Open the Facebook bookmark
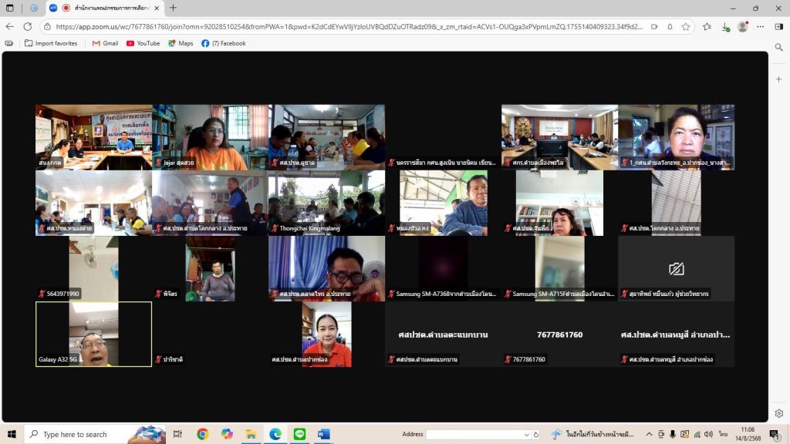The height and width of the screenshot is (444, 790). pyautogui.click(x=223, y=43)
